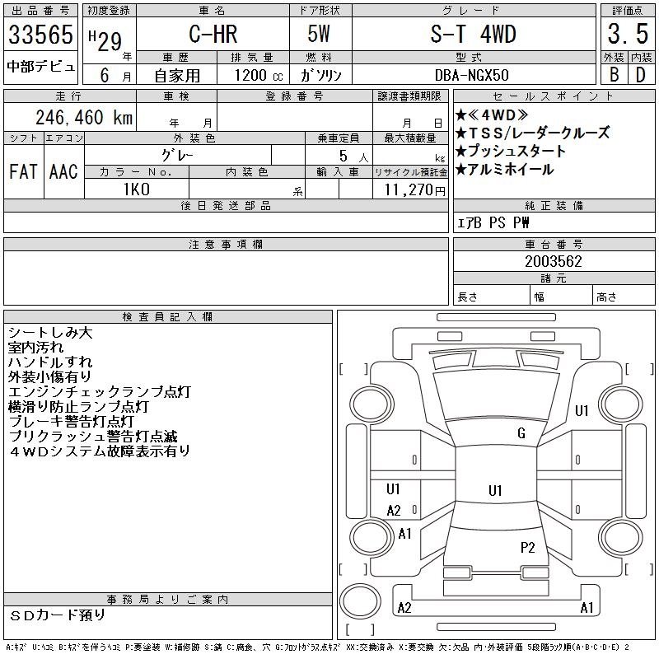Select the recycle deposit 11,270 yen field
The width and height of the screenshot is (659, 659).
point(410,189)
